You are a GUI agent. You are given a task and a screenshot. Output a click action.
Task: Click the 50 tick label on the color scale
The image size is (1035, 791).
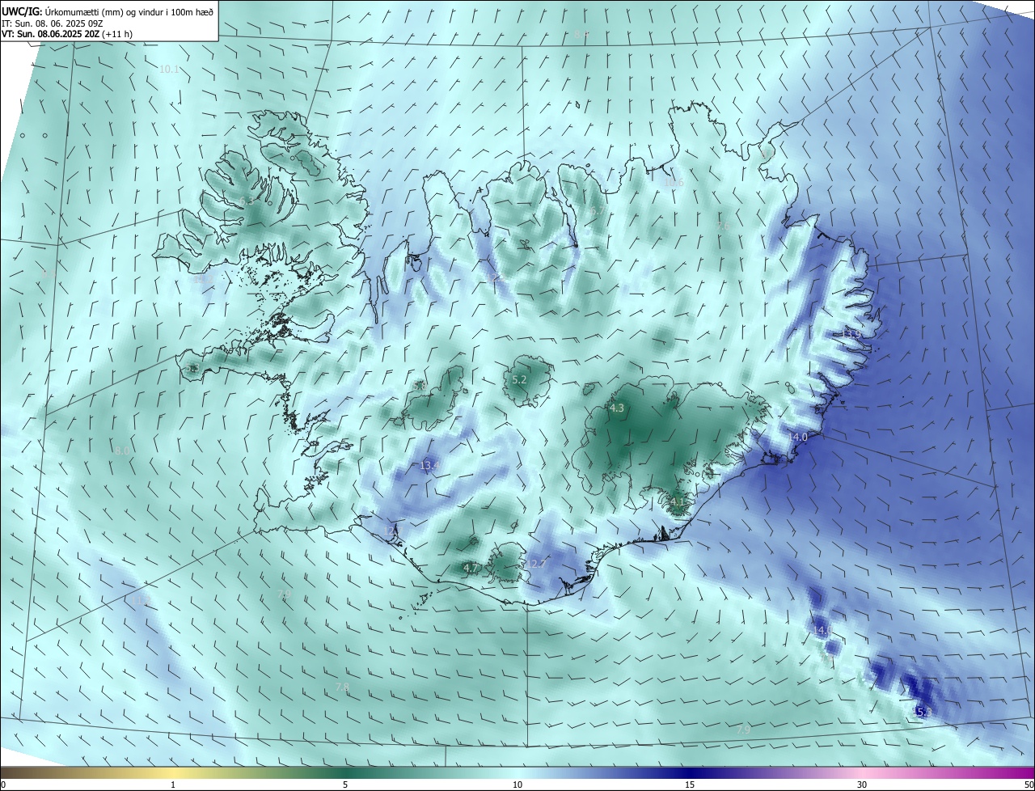(1029, 785)
